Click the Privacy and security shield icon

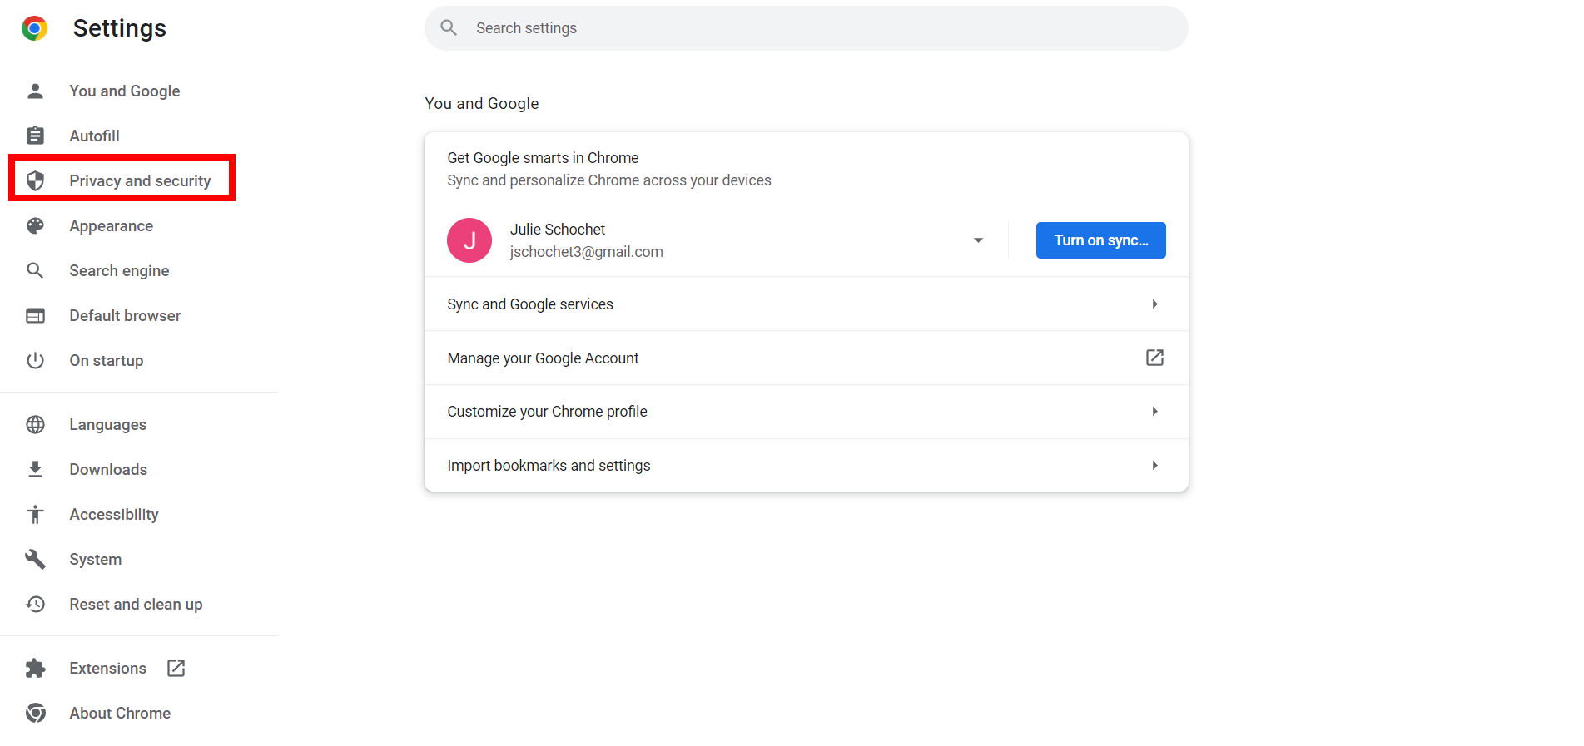click(35, 180)
